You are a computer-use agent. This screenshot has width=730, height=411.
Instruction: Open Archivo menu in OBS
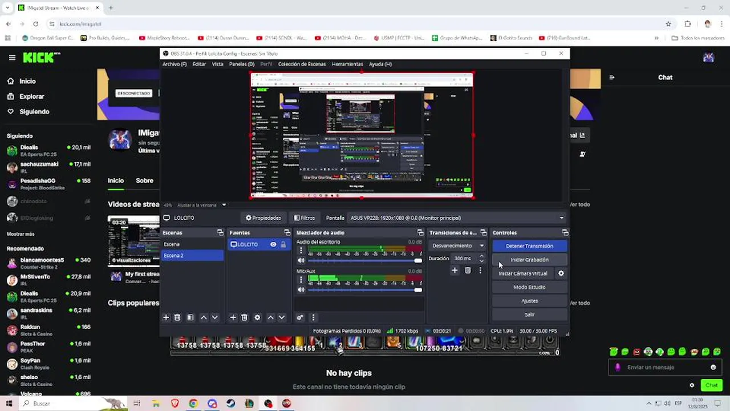(175, 65)
